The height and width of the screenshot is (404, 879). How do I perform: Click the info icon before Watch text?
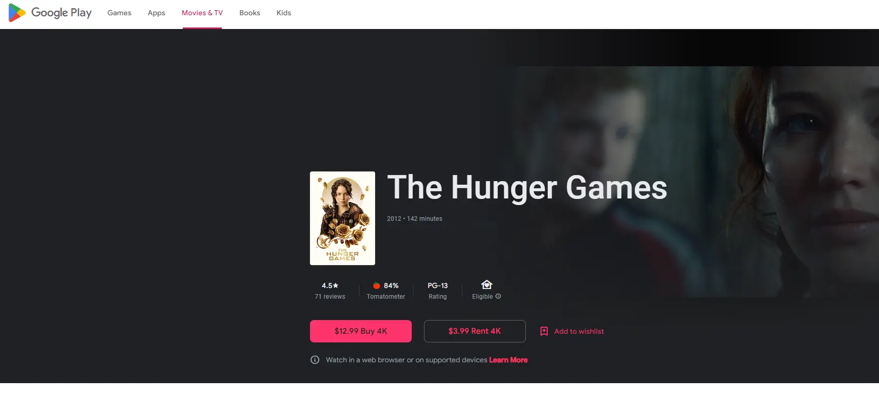pyautogui.click(x=315, y=360)
